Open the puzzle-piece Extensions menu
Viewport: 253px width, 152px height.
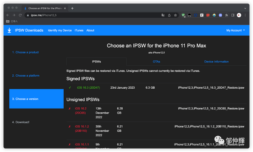(x=226, y=15)
